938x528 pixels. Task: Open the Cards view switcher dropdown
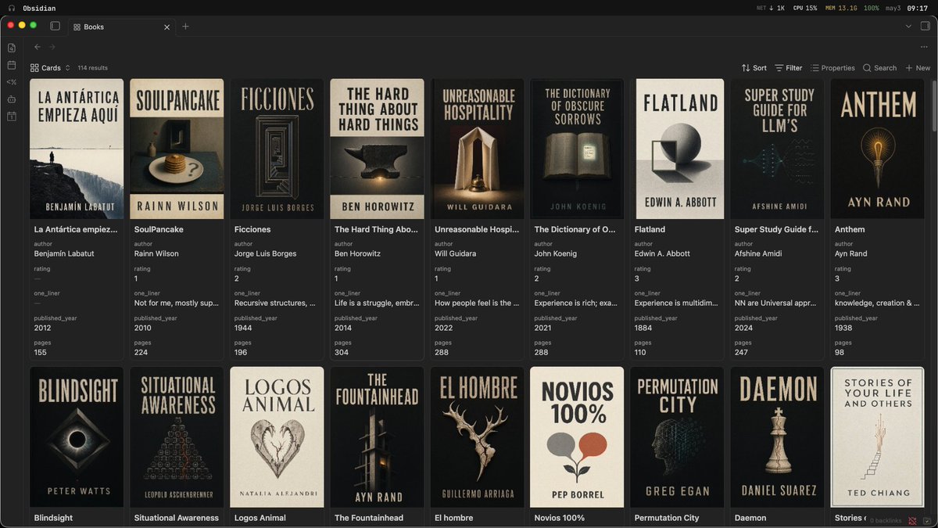[50, 68]
